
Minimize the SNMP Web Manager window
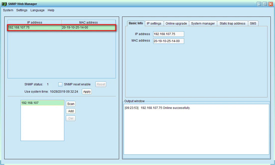coord(259,4)
